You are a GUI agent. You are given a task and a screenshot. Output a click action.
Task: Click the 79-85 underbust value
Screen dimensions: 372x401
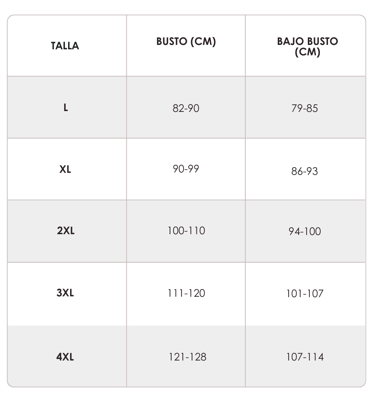pyautogui.click(x=305, y=108)
